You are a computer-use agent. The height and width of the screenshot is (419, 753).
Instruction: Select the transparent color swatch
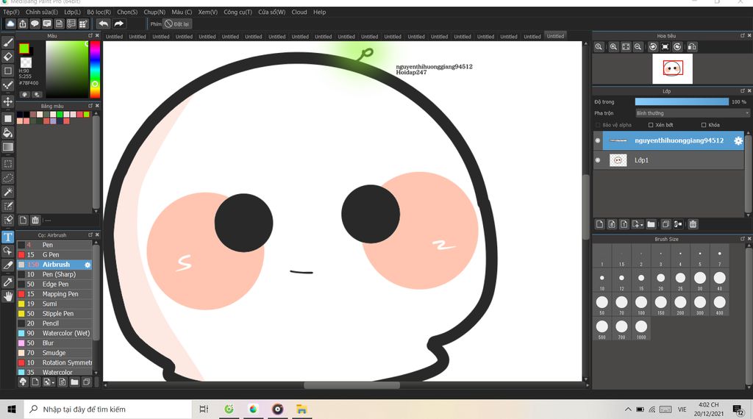pos(26,62)
